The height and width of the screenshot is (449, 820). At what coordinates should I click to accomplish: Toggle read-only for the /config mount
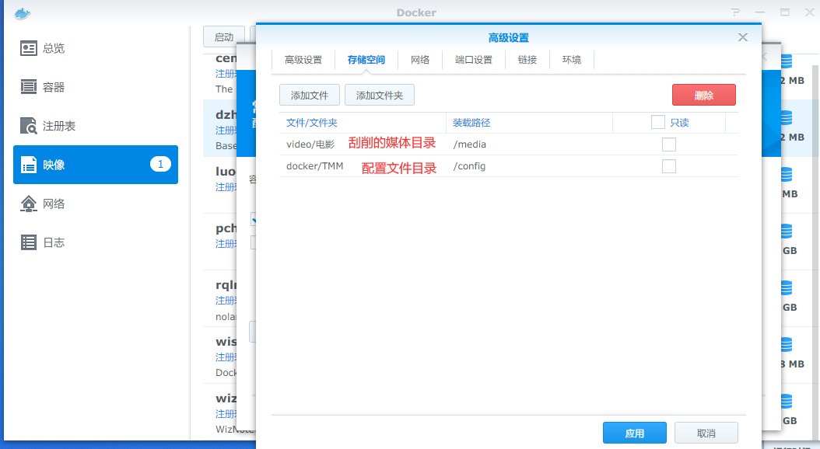(x=669, y=166)
